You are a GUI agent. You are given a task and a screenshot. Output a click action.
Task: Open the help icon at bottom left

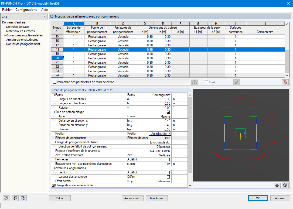coord(6,198)
